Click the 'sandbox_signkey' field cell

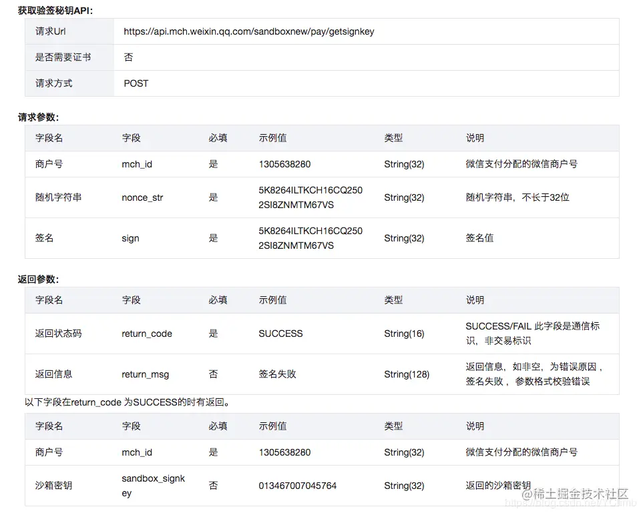point(154,486)
